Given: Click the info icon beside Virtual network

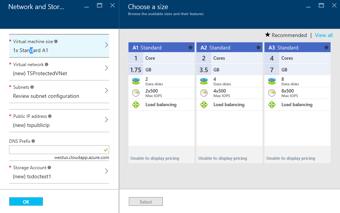Looking at the screenshot, I should pyautogui.click(x=46, y=64).
